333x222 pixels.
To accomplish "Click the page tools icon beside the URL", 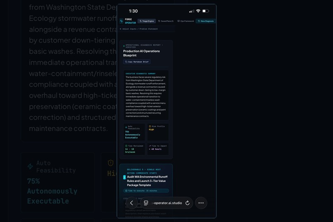I will coord(146,203).
